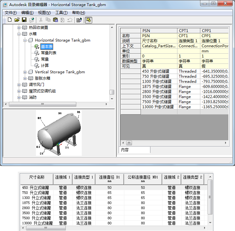
Task: Click Flange cell in 2800 升卧式储罐 row
Action: tap(189, 92)
